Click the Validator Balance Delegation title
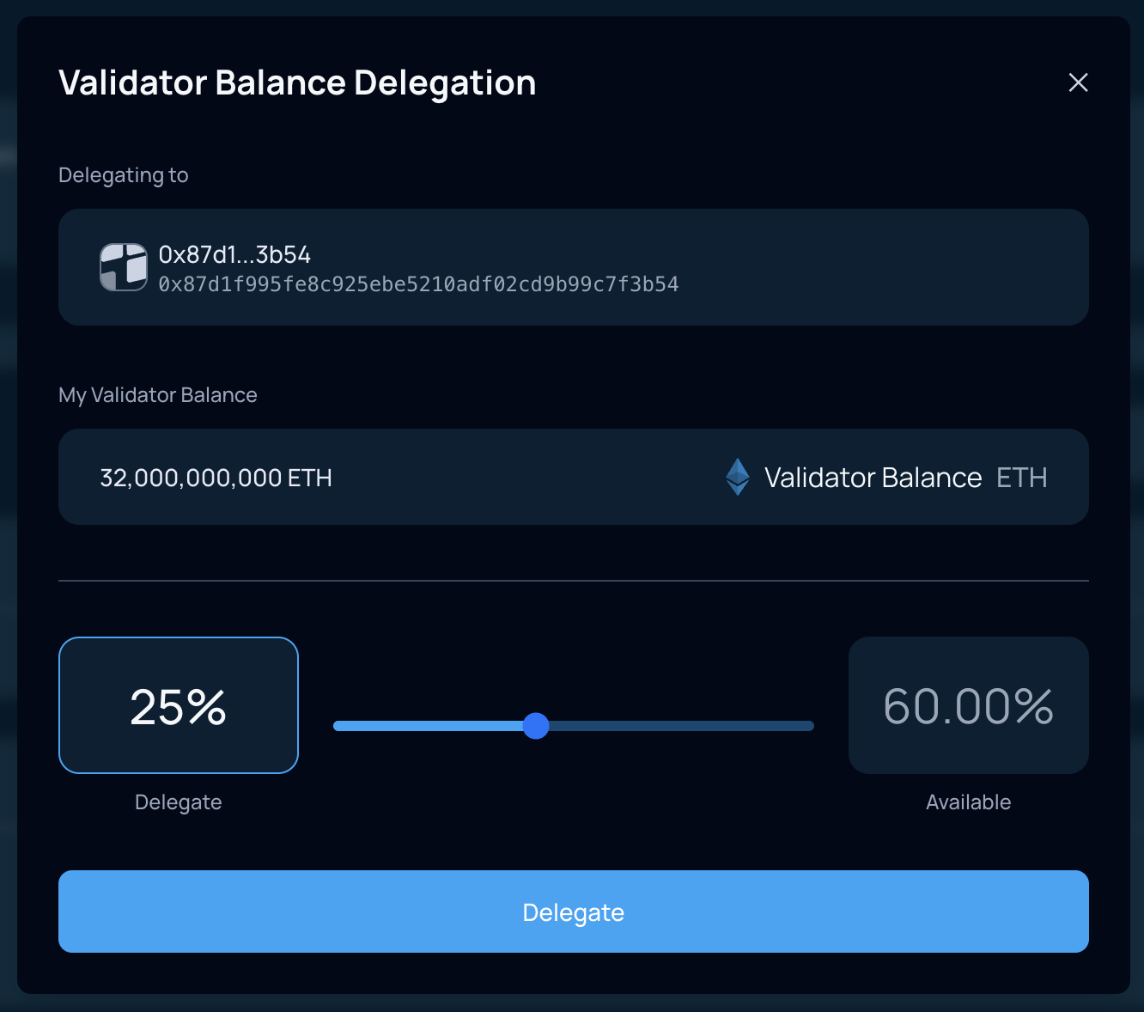The height and width of the screenshot is (1012, 1144). [x=297, y=83]
